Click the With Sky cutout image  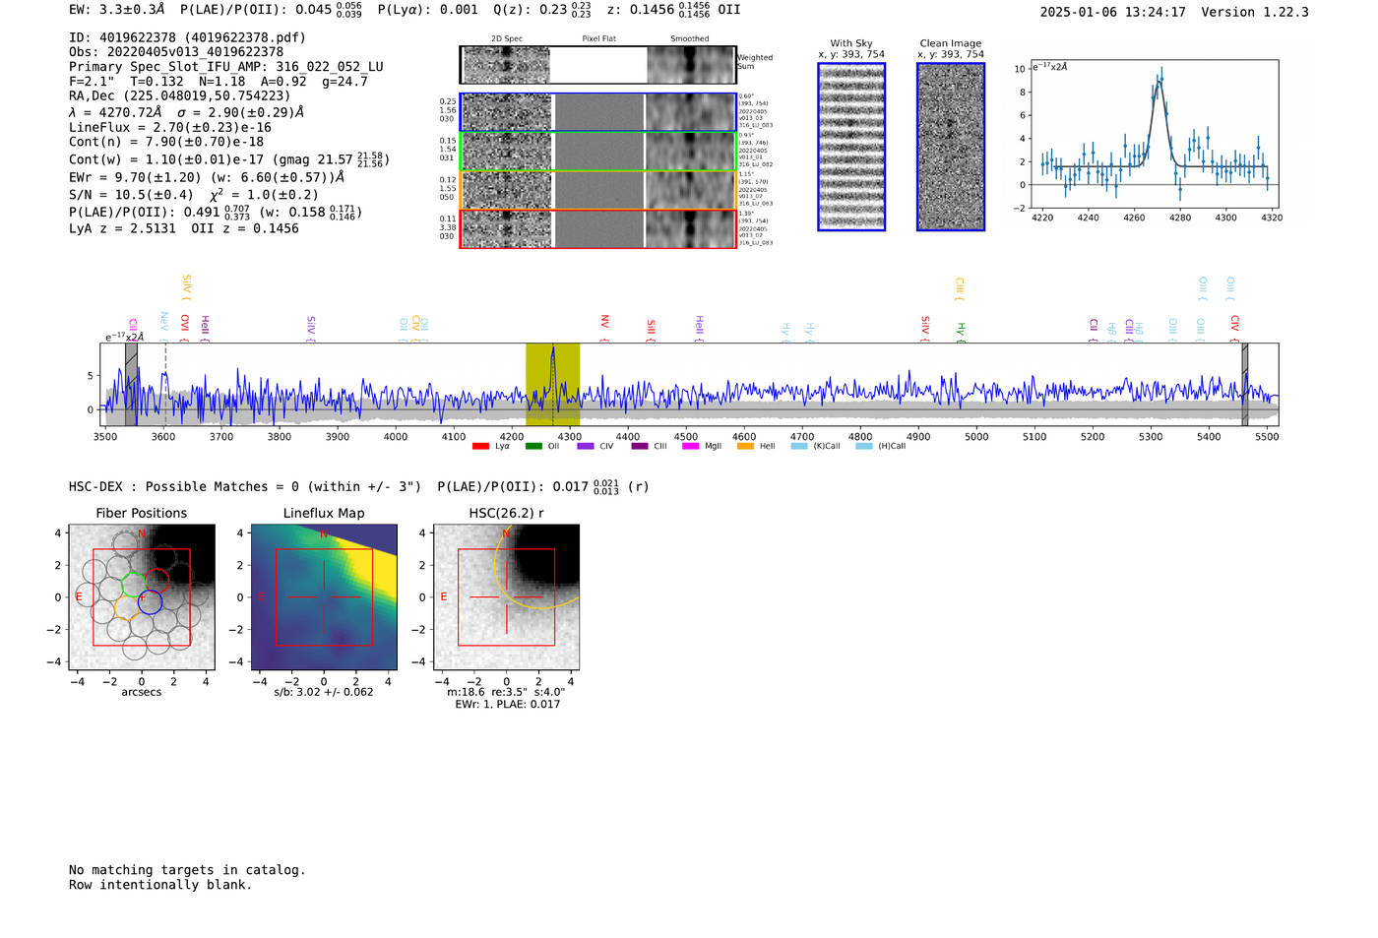coord(851,148)
